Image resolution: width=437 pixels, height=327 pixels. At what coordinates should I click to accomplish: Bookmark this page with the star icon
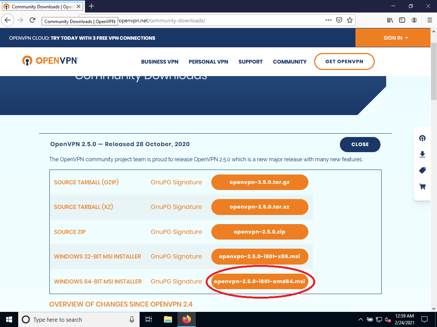(350, 20)
